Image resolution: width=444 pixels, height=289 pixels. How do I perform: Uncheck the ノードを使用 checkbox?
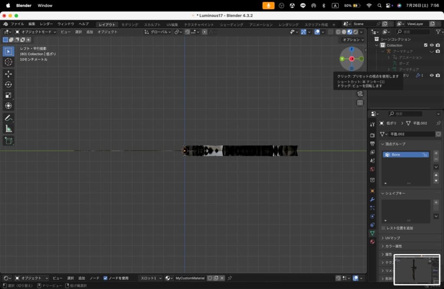point(105,278)
